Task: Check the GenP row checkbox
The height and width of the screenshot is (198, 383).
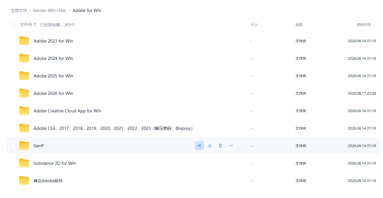Action: pyautogui.click(x=13, y=146)
